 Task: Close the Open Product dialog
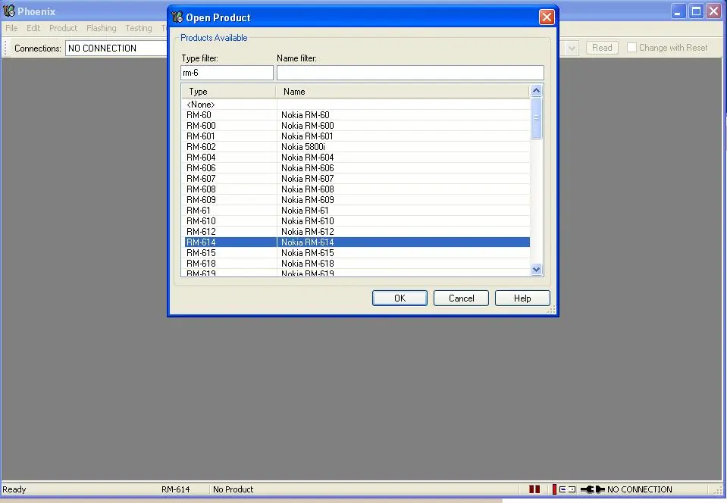[546, 17]
